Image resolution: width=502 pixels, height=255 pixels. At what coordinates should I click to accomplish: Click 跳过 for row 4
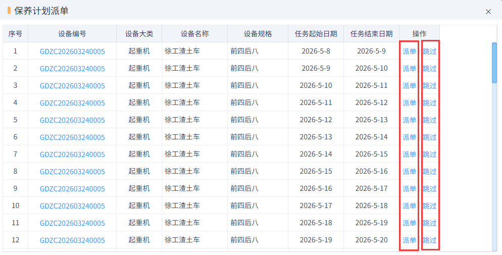430,103
